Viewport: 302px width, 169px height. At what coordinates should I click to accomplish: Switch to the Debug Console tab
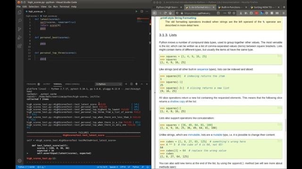point(72,84)
